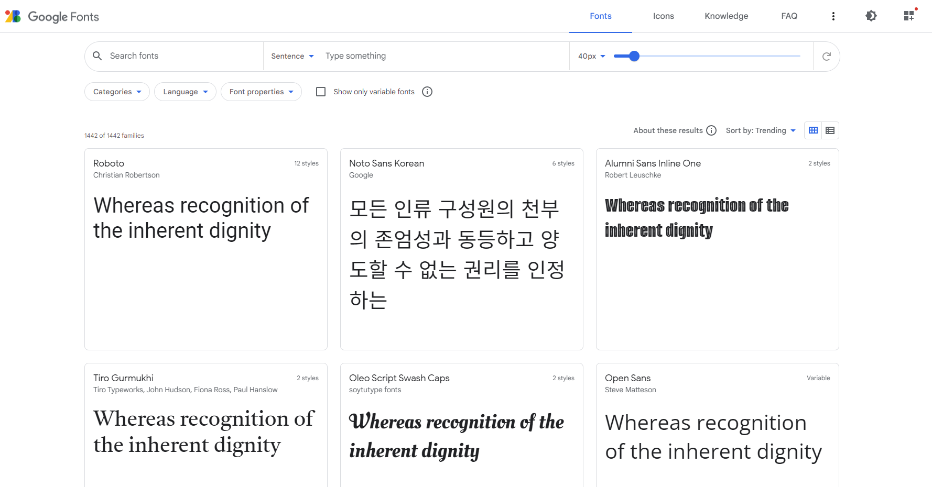Screen dimensions: 932x487
Task: Open the Sort by: Trending dropdown
Action: pos(761,130)
